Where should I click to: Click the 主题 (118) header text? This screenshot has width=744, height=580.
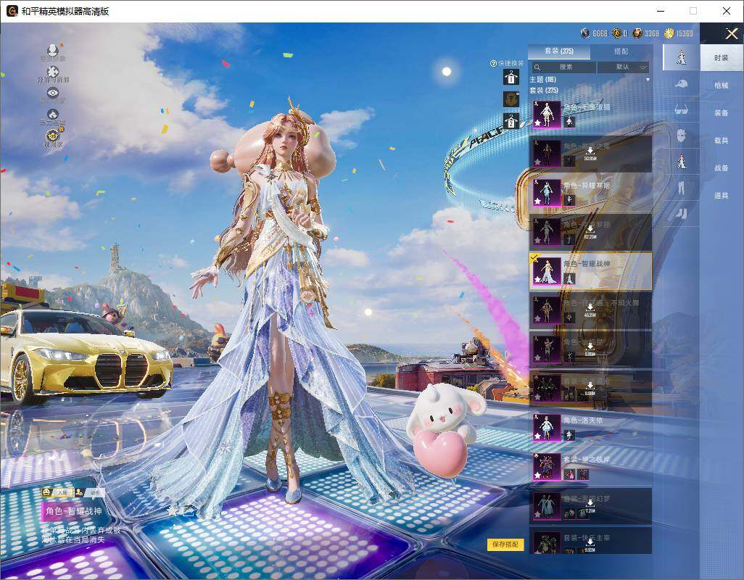543,80
